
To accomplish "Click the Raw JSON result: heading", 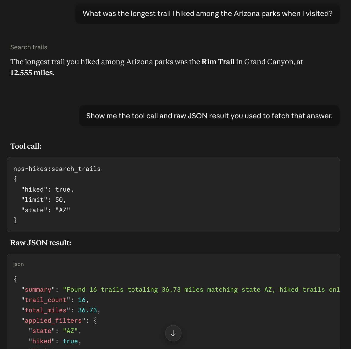I will (x=41, y=243).
